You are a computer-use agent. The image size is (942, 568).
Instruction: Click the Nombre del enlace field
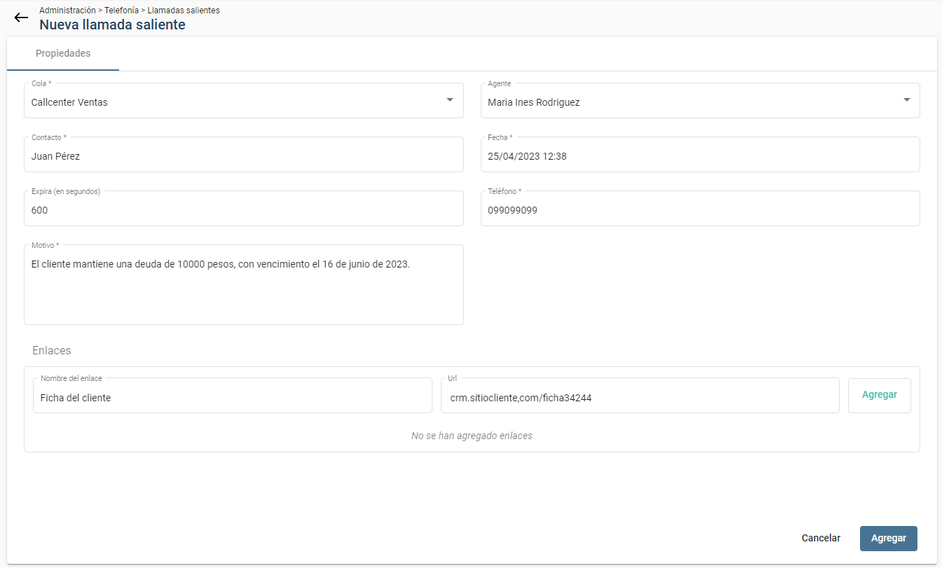pos(233,396)
